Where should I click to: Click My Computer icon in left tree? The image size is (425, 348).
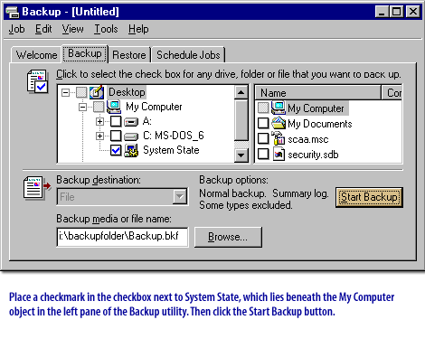[114, 107]
